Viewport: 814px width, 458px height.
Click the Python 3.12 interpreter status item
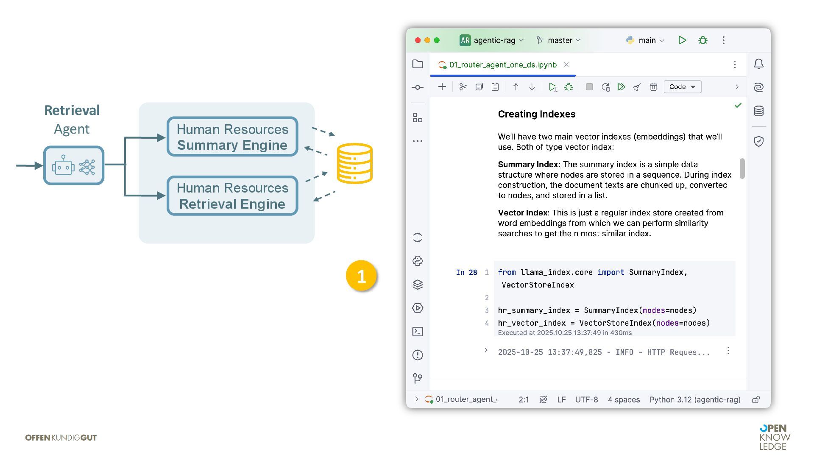695,399
